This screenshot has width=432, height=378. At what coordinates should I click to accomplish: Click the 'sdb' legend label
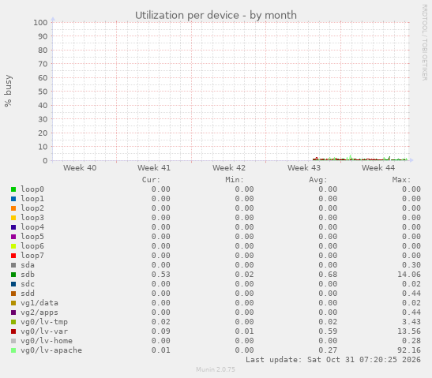point(28,275)
